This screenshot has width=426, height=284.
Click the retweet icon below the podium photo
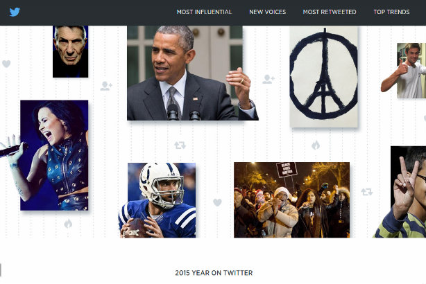pyautogui.click(x=180, y=145)
